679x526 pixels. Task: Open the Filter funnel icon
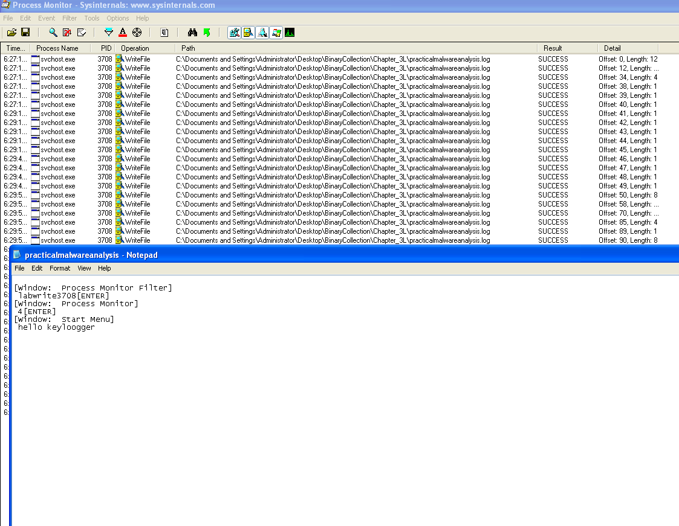(109, 33)
